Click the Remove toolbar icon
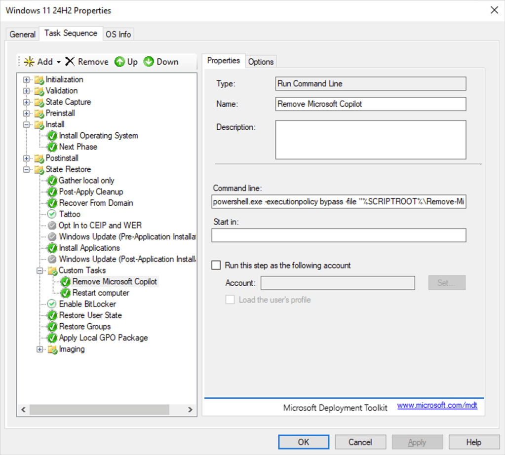Image resolution: width=505 pixels, height=455 pixels. pyautogui.click(x=71, y=62)
